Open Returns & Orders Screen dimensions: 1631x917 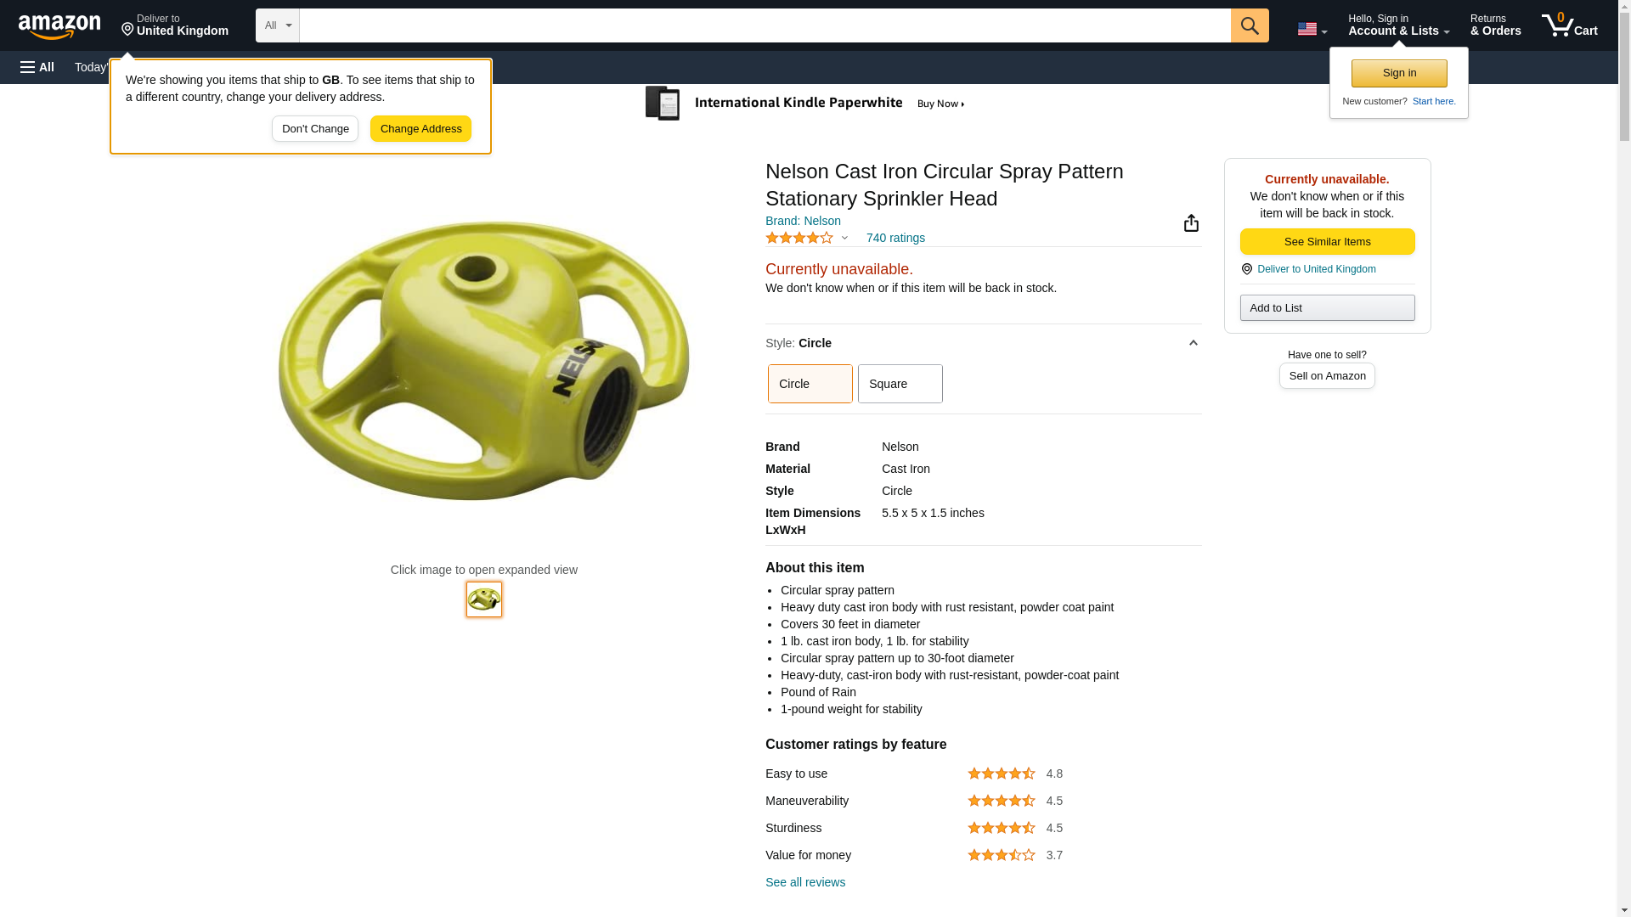1495,25
